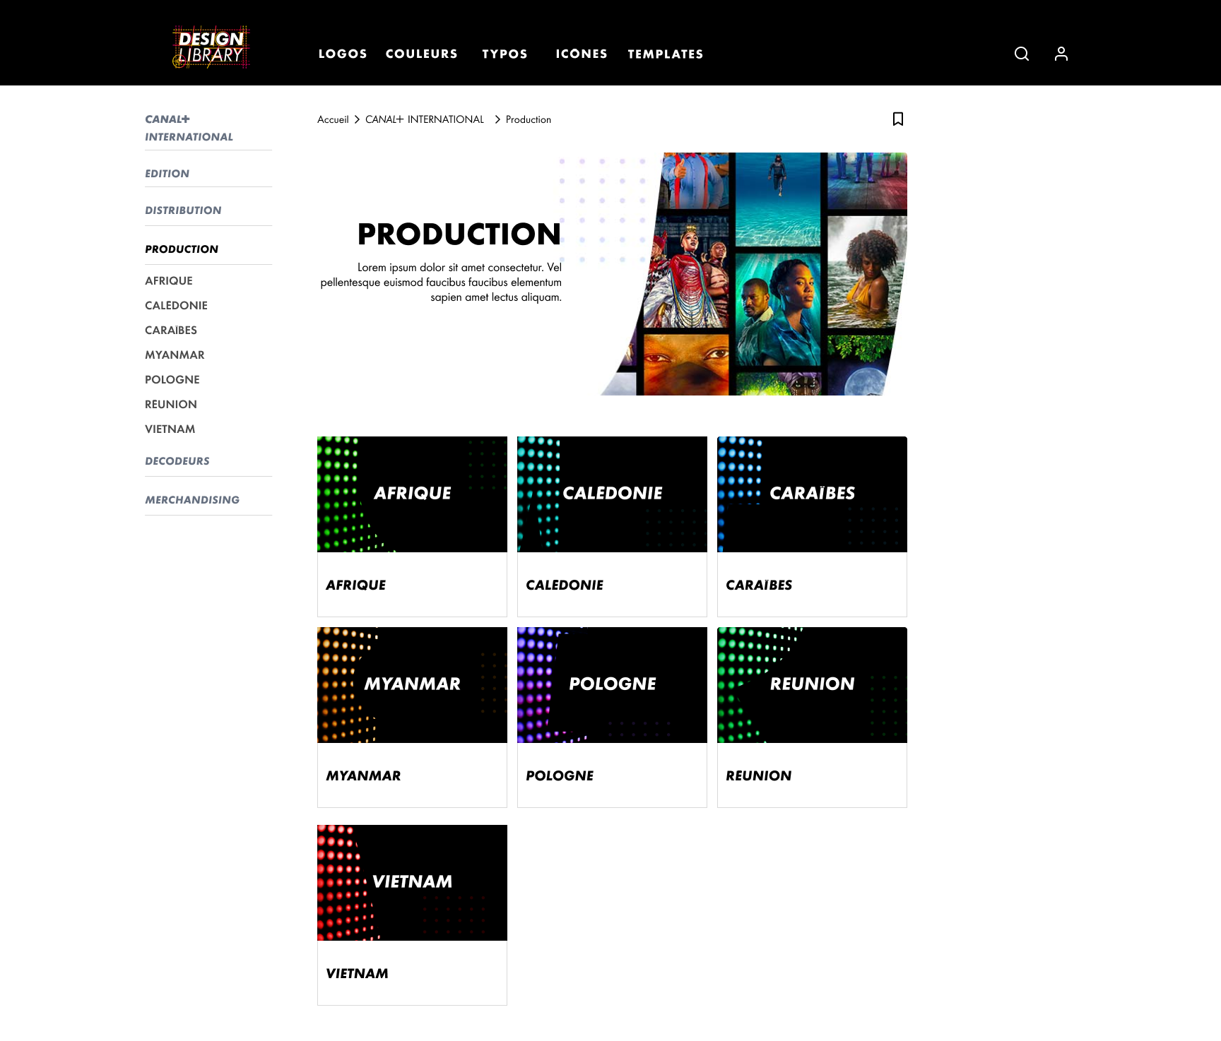
Task: Select EDITION in the sidebar
Action: coord(167,174)
